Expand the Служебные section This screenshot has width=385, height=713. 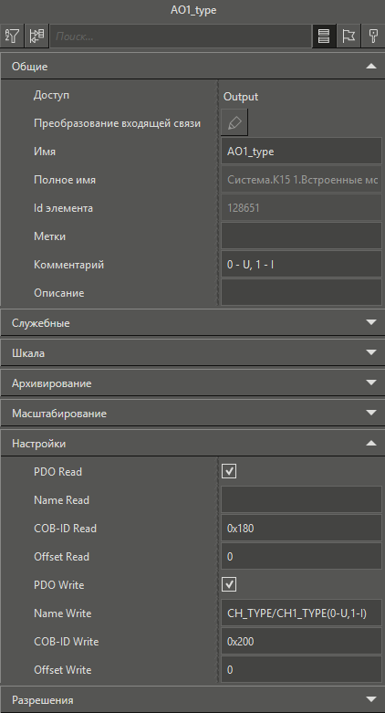192,323
